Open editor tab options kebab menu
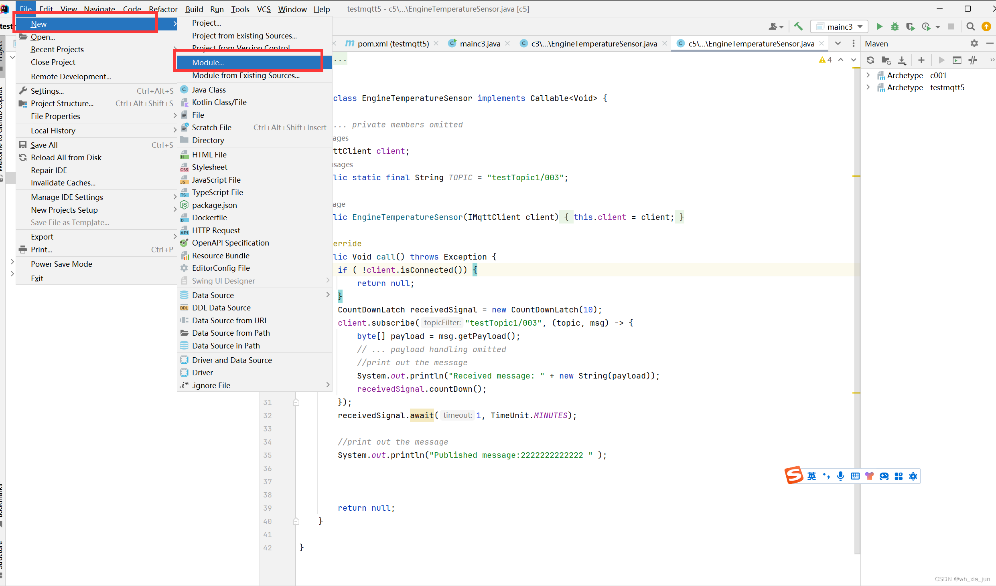 click(x=853, y=43)
